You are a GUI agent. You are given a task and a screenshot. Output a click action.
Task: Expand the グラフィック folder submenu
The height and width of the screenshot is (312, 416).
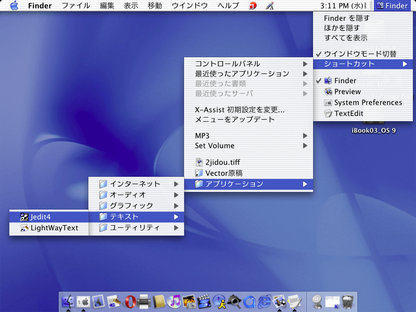(136, 205)
